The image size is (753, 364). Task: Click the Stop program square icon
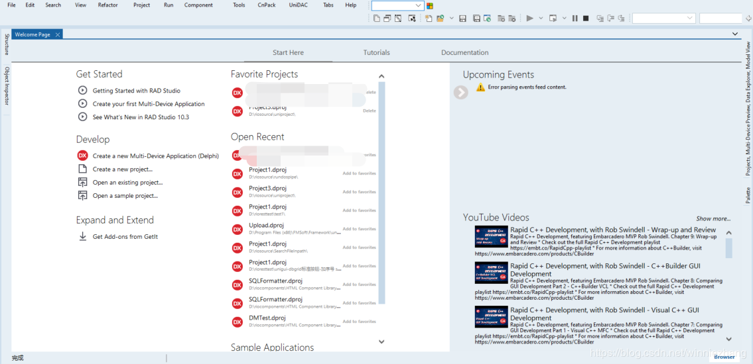(x=586, y=19)
